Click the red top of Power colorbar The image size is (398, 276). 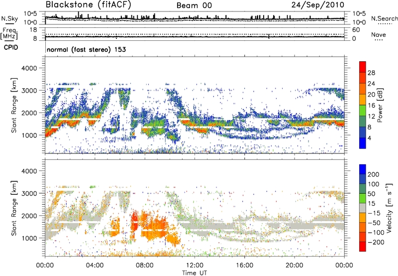pos(363,67)
